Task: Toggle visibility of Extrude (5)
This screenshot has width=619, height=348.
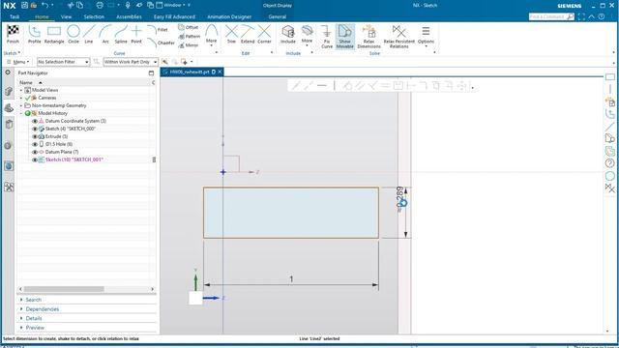Action: pyautogui.click(x=35, y=136)
